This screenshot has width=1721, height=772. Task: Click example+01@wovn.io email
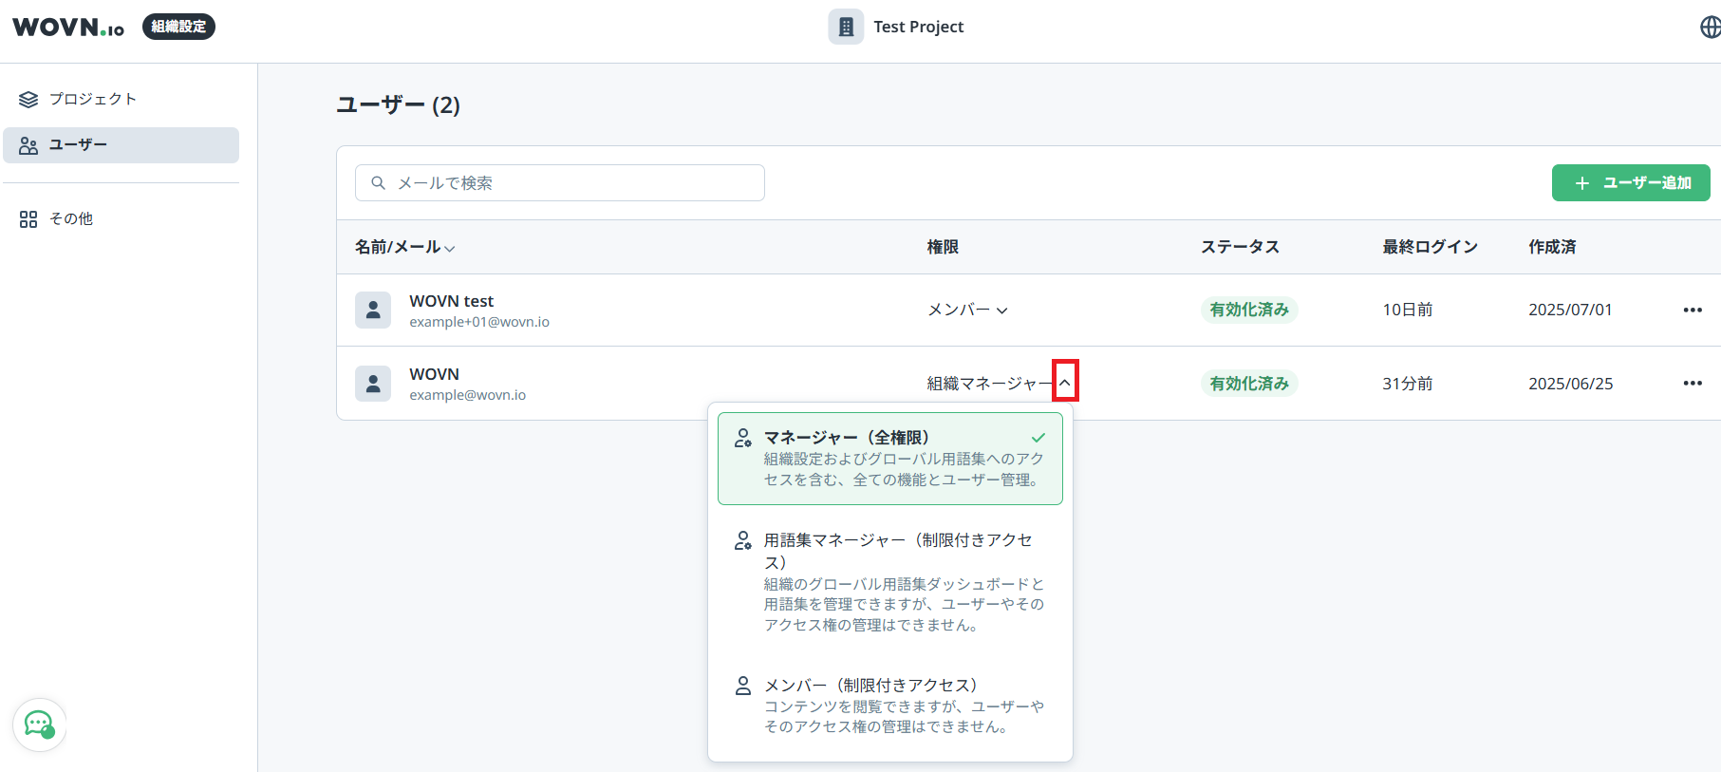tap(479, 322)
